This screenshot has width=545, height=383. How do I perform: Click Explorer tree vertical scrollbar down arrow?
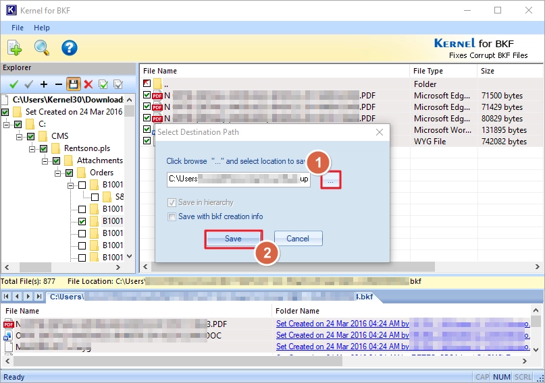pos(129,256)
